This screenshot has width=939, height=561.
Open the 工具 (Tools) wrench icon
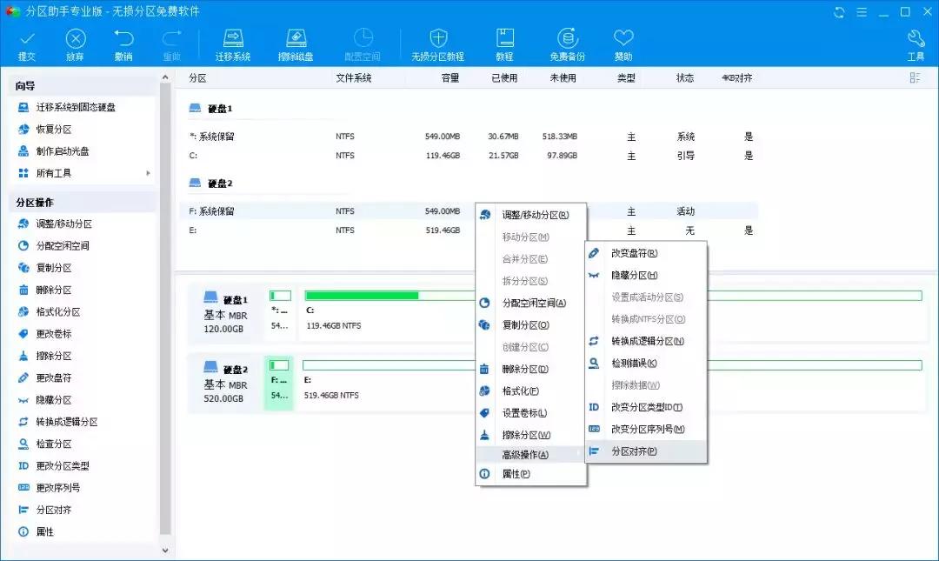pyautogui.click(x=916, y=43)
